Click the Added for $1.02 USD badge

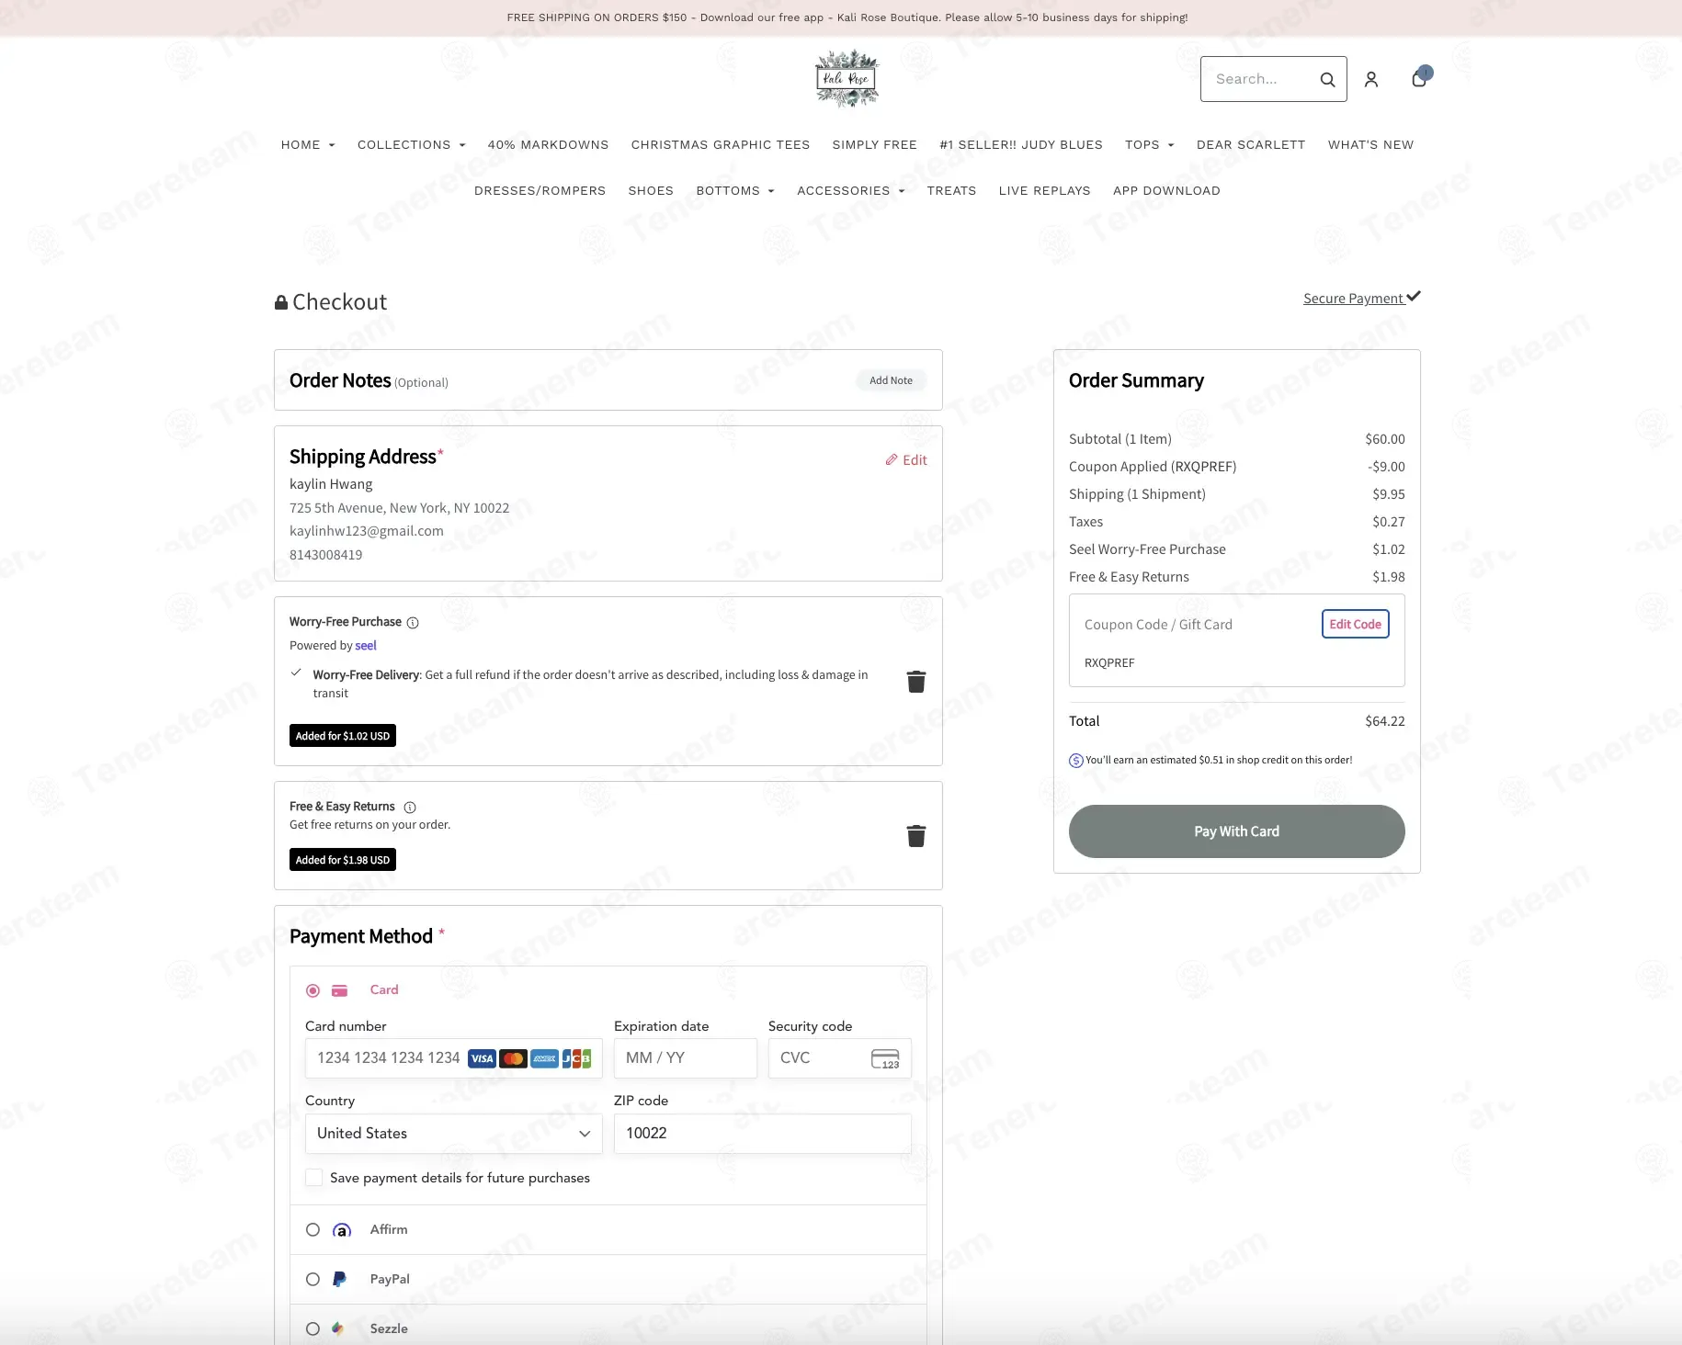pyautogui.click(x=343, y=737)
